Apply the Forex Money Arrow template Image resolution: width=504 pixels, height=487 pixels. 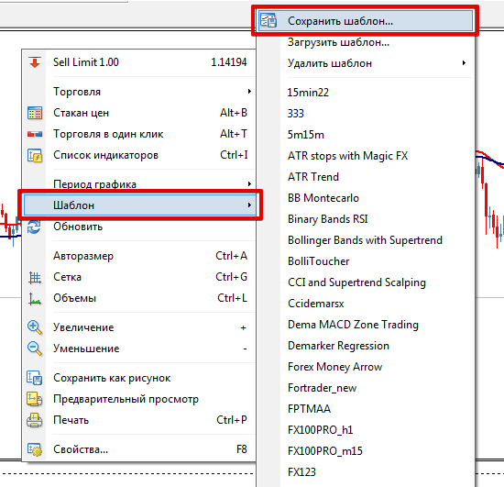click(x=334, y=367)
